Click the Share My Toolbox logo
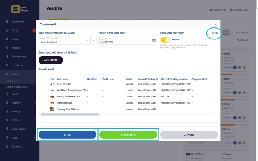The width and height of the screenshot is (258, 161). [20, 9]
